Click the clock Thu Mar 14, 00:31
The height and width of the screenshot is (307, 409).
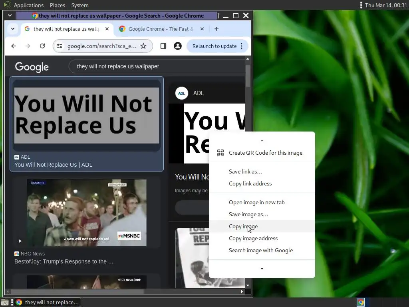[386, 5]
